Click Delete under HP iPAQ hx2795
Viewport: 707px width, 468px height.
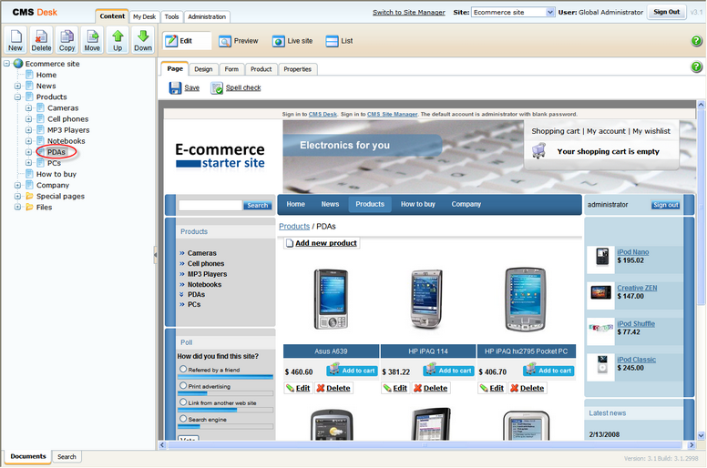[x=528, y=388]
